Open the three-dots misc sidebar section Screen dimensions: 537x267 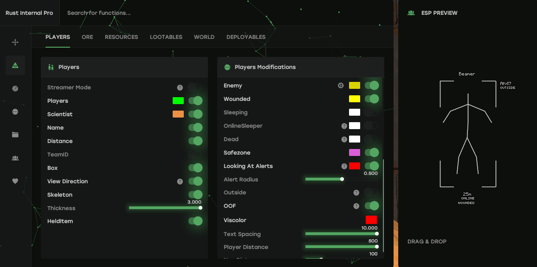pos(15,112)
